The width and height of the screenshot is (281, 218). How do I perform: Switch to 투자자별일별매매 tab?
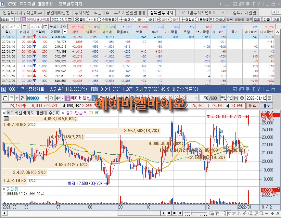[x=130, y=13]
